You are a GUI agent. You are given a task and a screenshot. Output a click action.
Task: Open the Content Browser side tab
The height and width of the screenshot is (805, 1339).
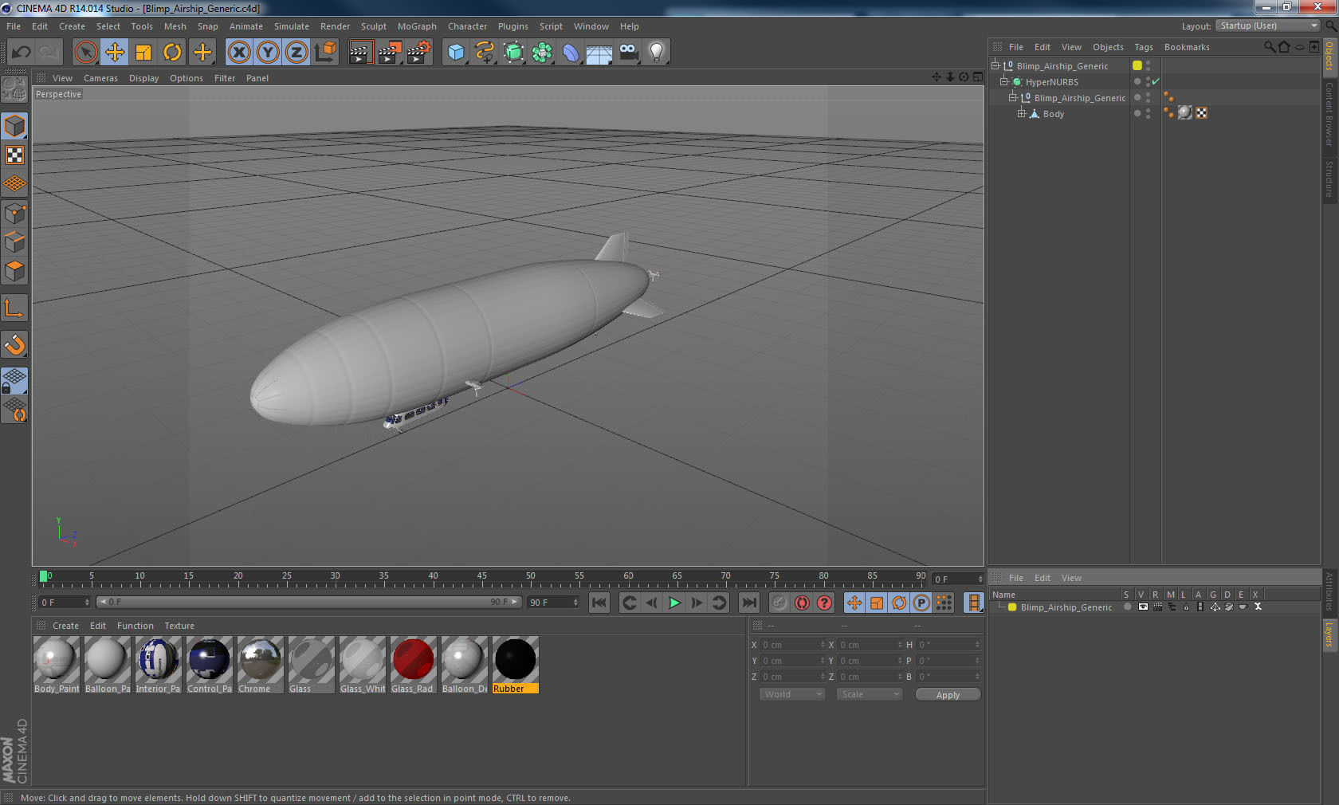(x=1329, y=114)
